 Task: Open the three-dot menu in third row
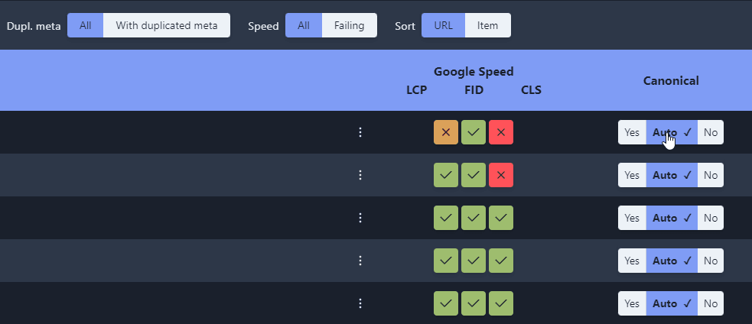[x=360, y=218]
